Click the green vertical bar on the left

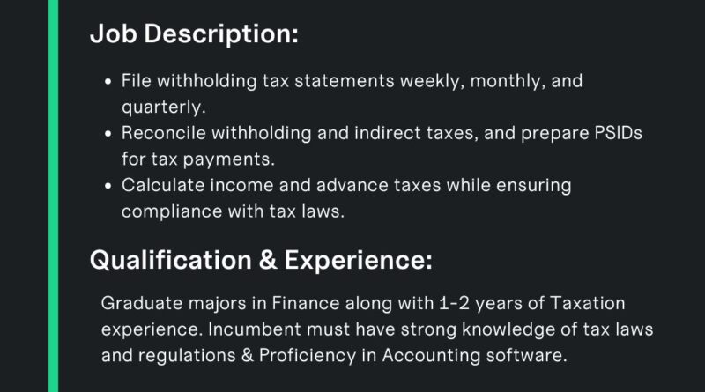[53, 196]
